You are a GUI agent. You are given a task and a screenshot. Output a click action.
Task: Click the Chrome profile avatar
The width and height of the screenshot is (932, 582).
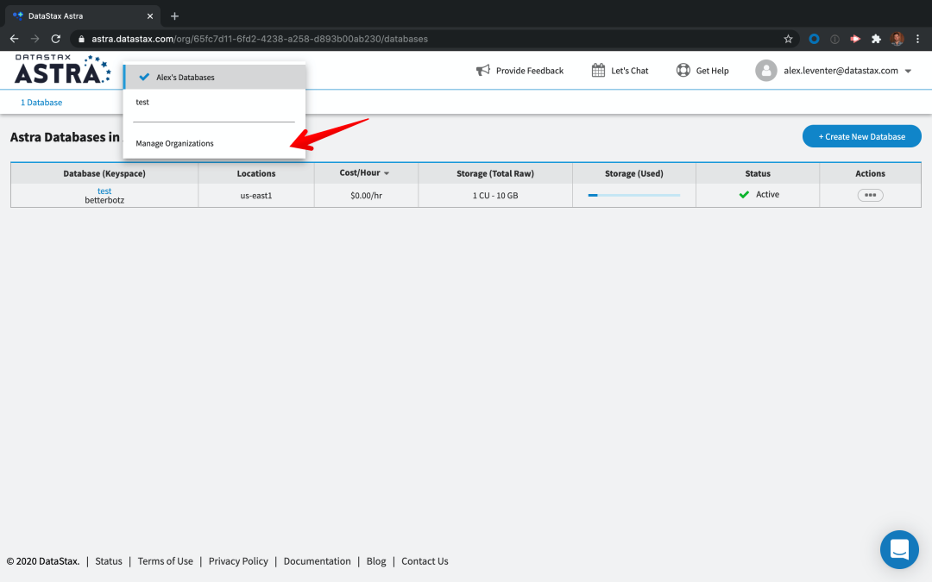point(897,39)
